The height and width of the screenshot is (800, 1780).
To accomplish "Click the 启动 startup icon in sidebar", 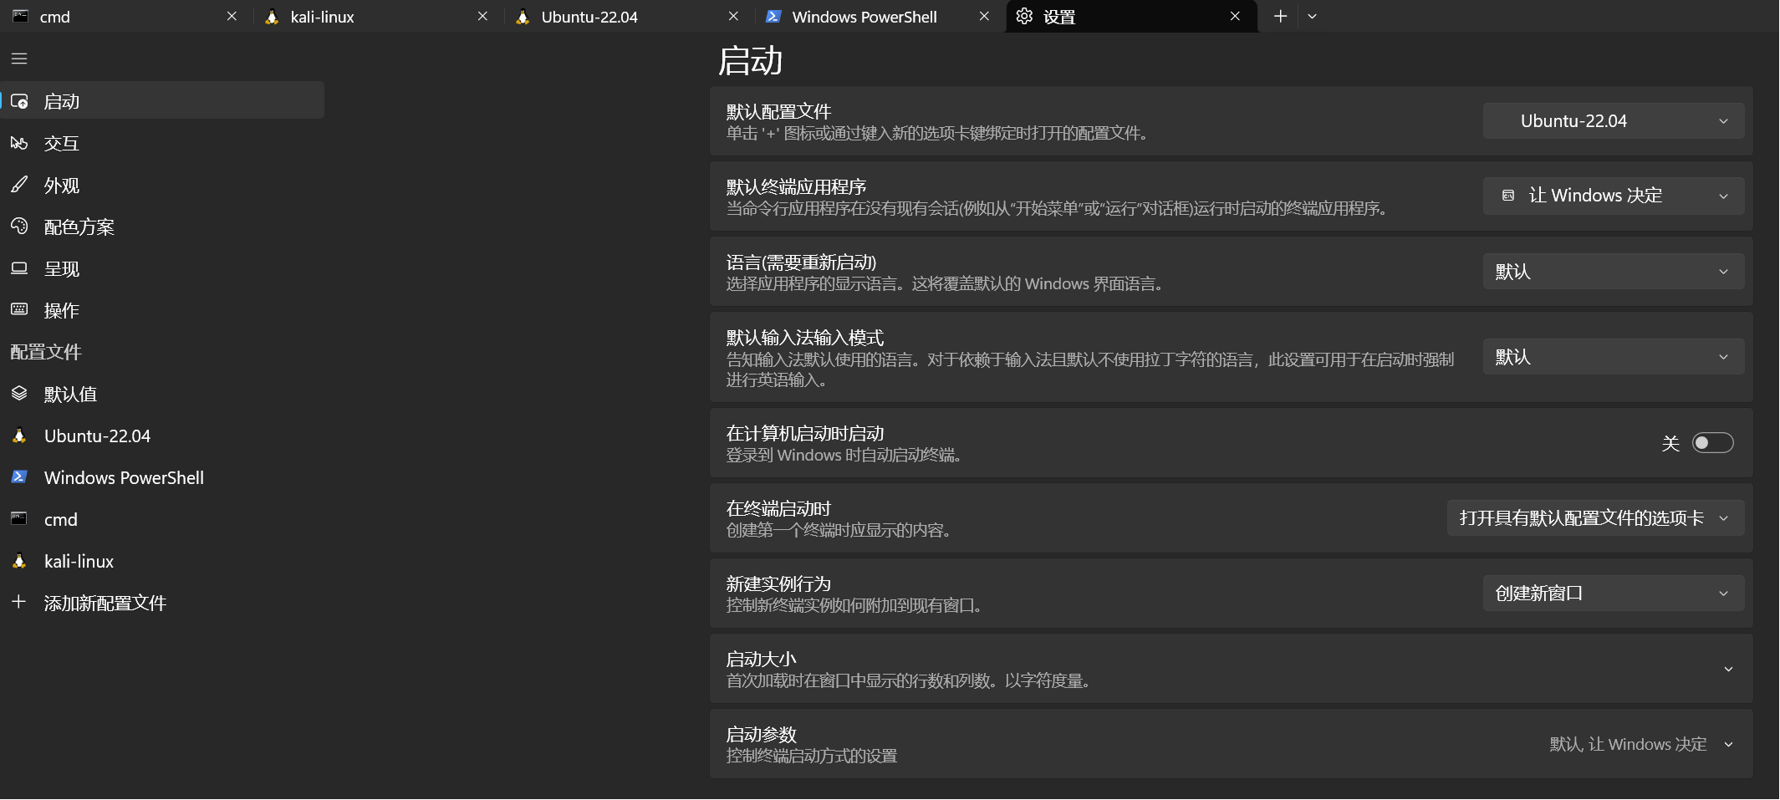I will pos(19,101).
